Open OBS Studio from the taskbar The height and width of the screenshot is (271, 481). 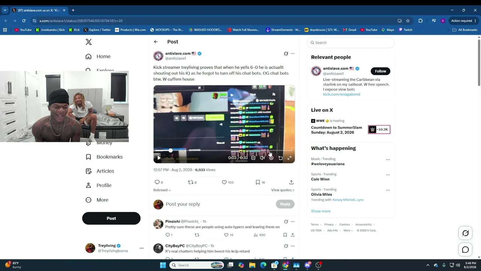319,265
